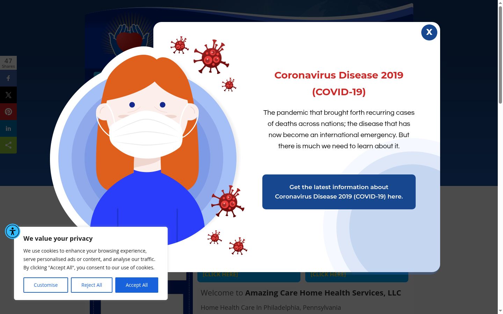503x314 pixels.
Task: Accept all cookies
Action: coord(137,285)
